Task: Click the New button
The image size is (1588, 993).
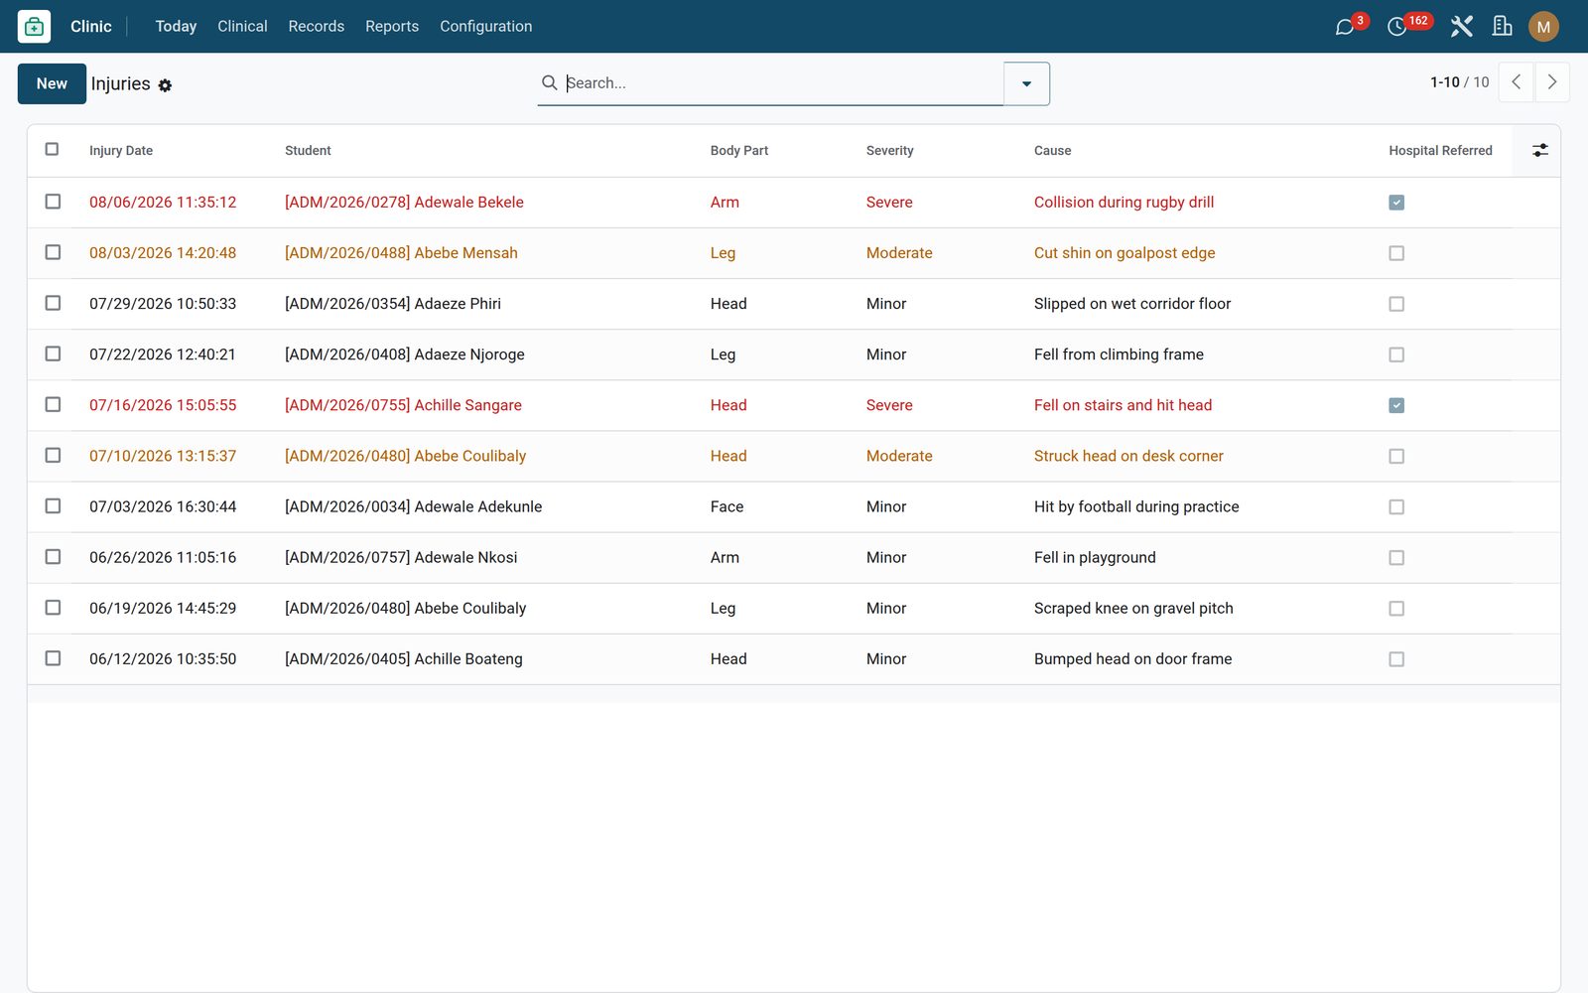Action: coord(52,83)
